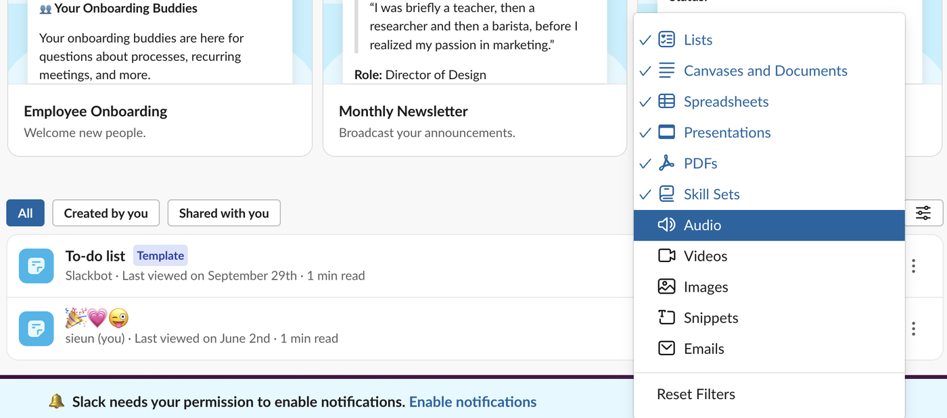Click 'Broadcast your announcements.' description text

[427, 133]
